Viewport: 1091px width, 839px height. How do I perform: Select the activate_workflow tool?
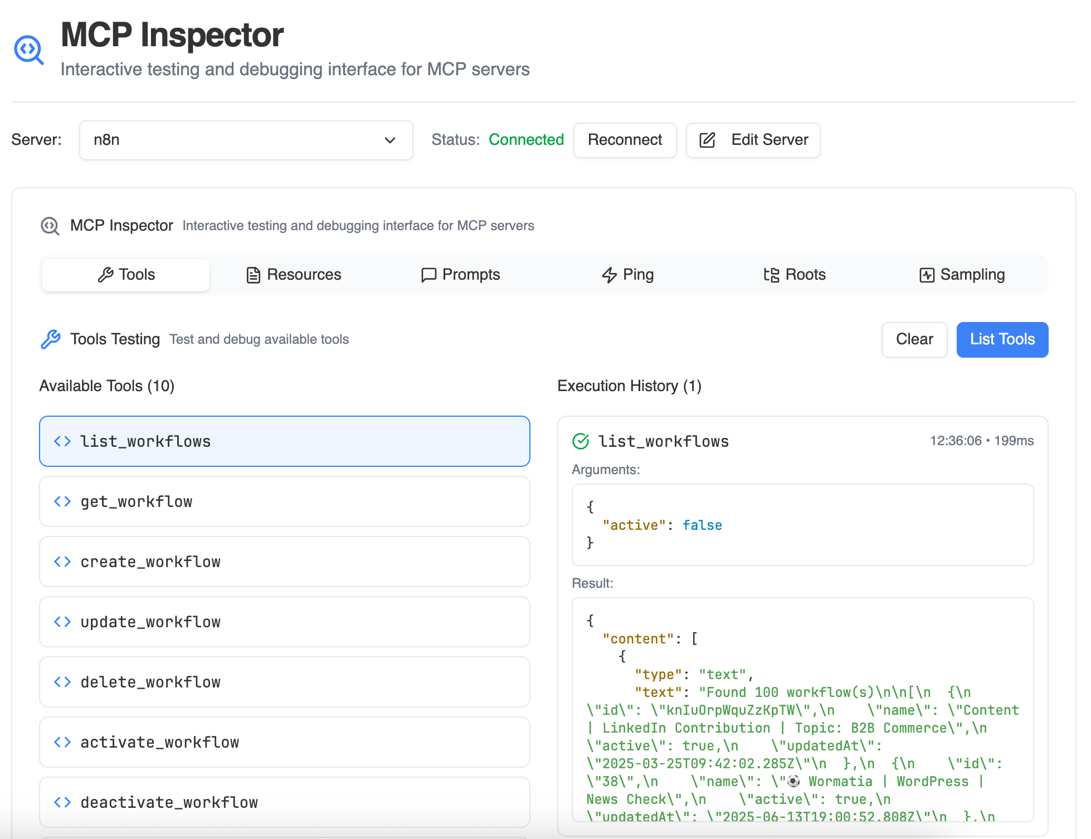pos(285,742)
